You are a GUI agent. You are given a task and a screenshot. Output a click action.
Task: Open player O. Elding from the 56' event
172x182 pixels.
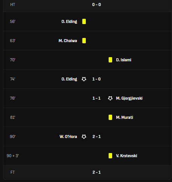click(69, 21)
